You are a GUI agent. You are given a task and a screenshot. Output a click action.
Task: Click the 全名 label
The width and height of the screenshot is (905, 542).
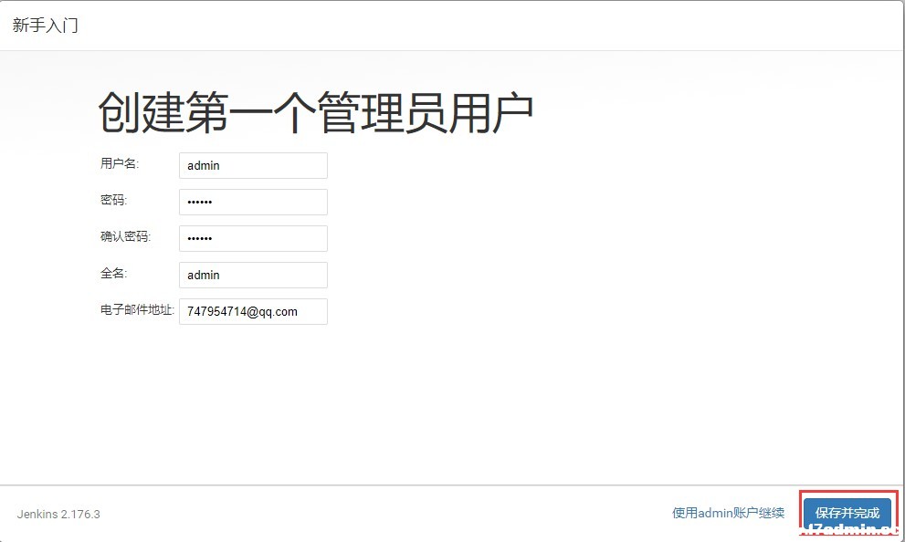pos(113,274)
